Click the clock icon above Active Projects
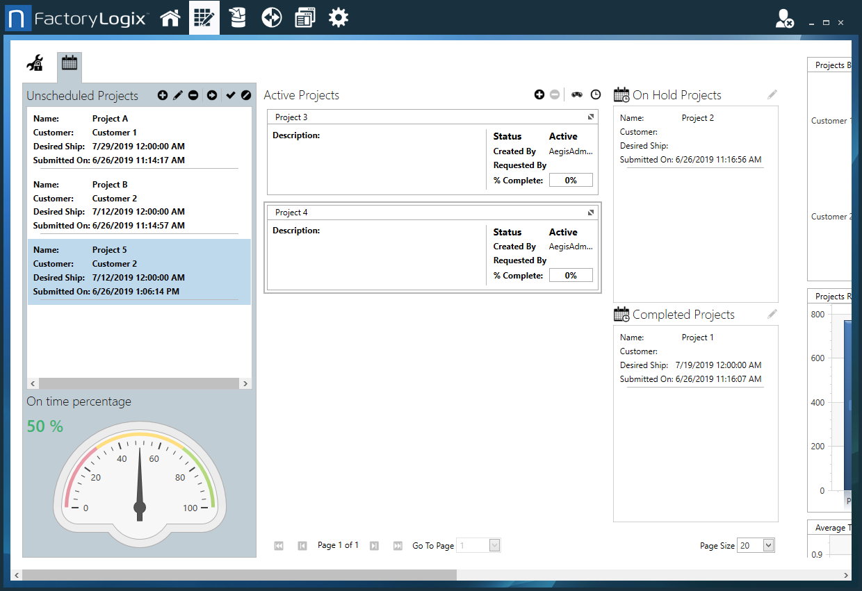 [596, 94]
